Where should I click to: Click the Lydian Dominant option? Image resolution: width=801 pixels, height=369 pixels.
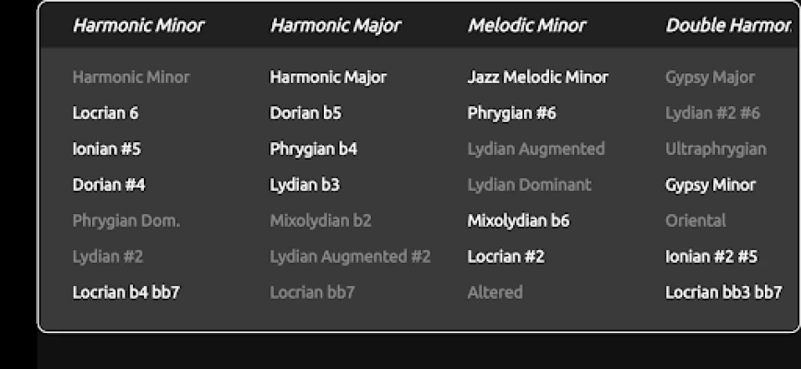(530, 184)
